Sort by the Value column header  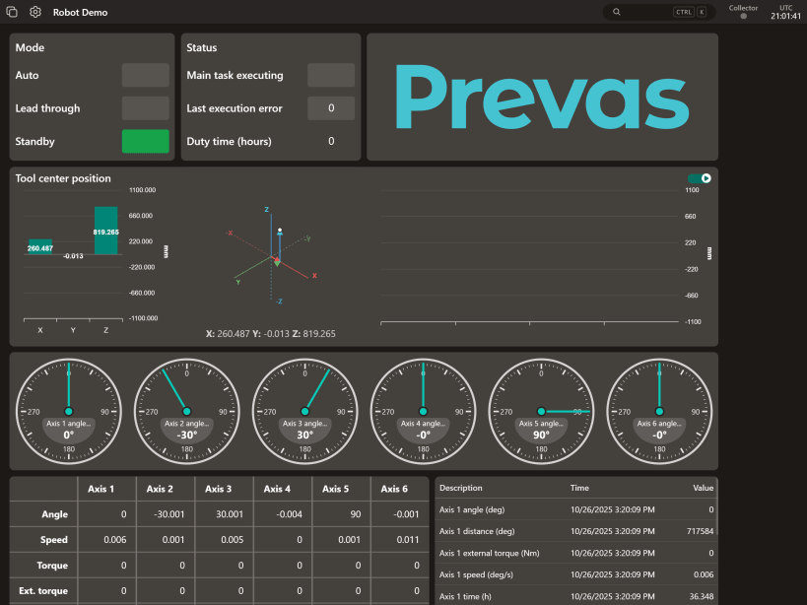pyautogui.click(x=703, y=488)
